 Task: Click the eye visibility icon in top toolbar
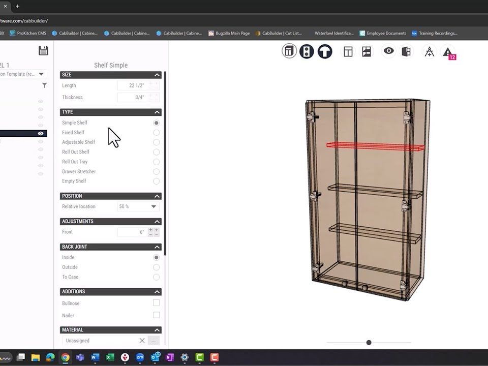pyautogui.click(x=389, y=51)
